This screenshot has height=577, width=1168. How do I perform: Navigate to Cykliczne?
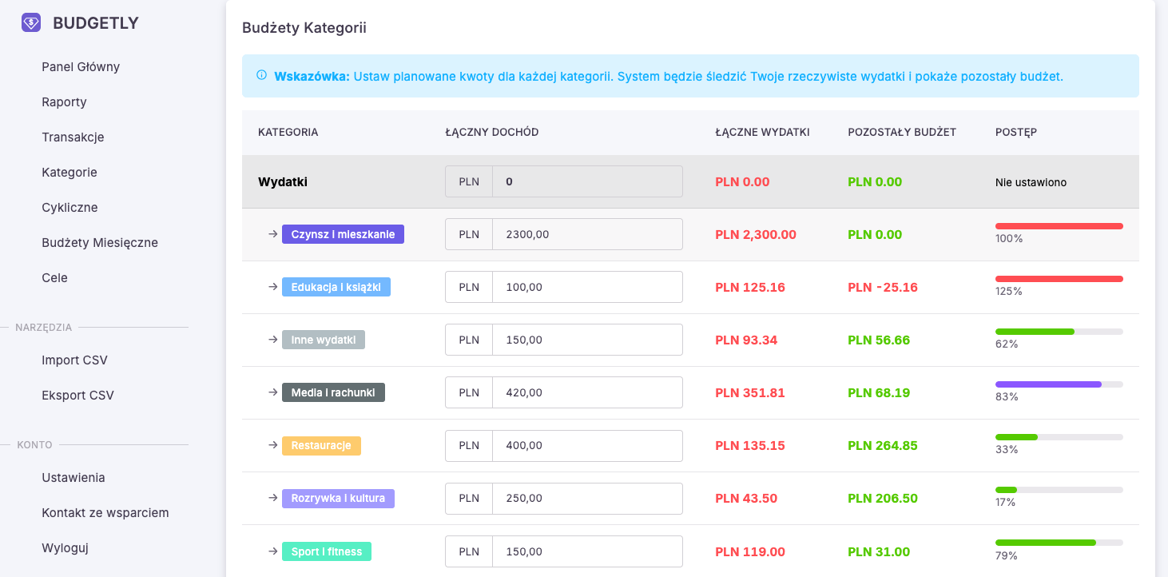pos(70,207)
